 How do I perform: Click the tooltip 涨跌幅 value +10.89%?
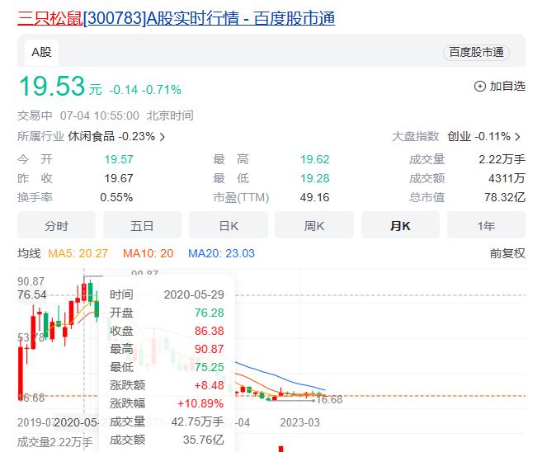tap(200, 403)
